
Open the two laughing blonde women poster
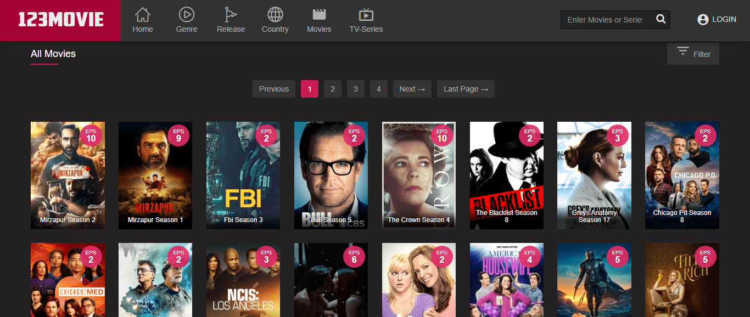tap(419, 280)
